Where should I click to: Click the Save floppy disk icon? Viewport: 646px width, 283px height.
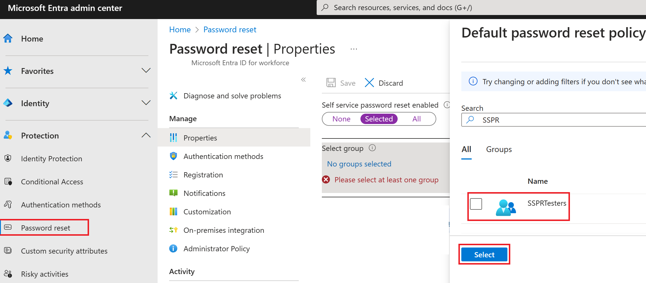click(331, 83)
